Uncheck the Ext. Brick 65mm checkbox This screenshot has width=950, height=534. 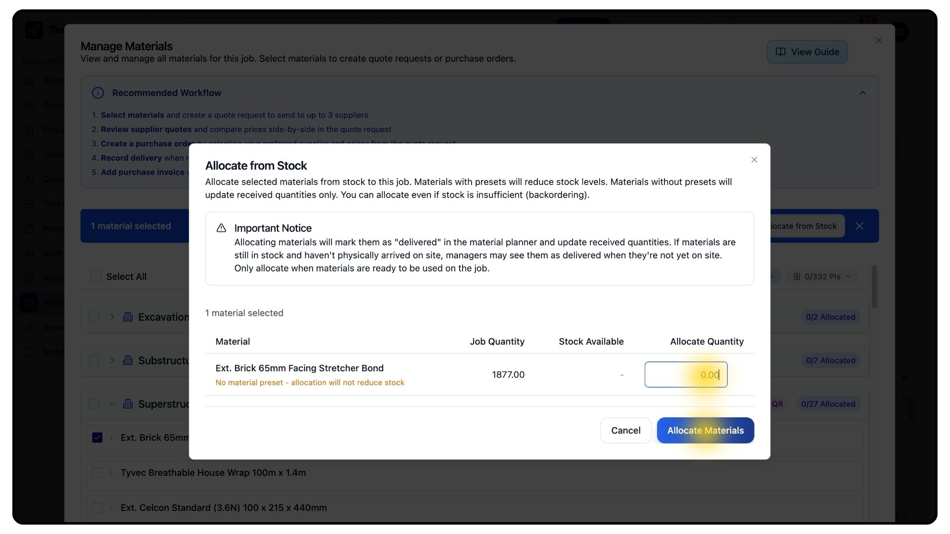[x=97, y=438]
